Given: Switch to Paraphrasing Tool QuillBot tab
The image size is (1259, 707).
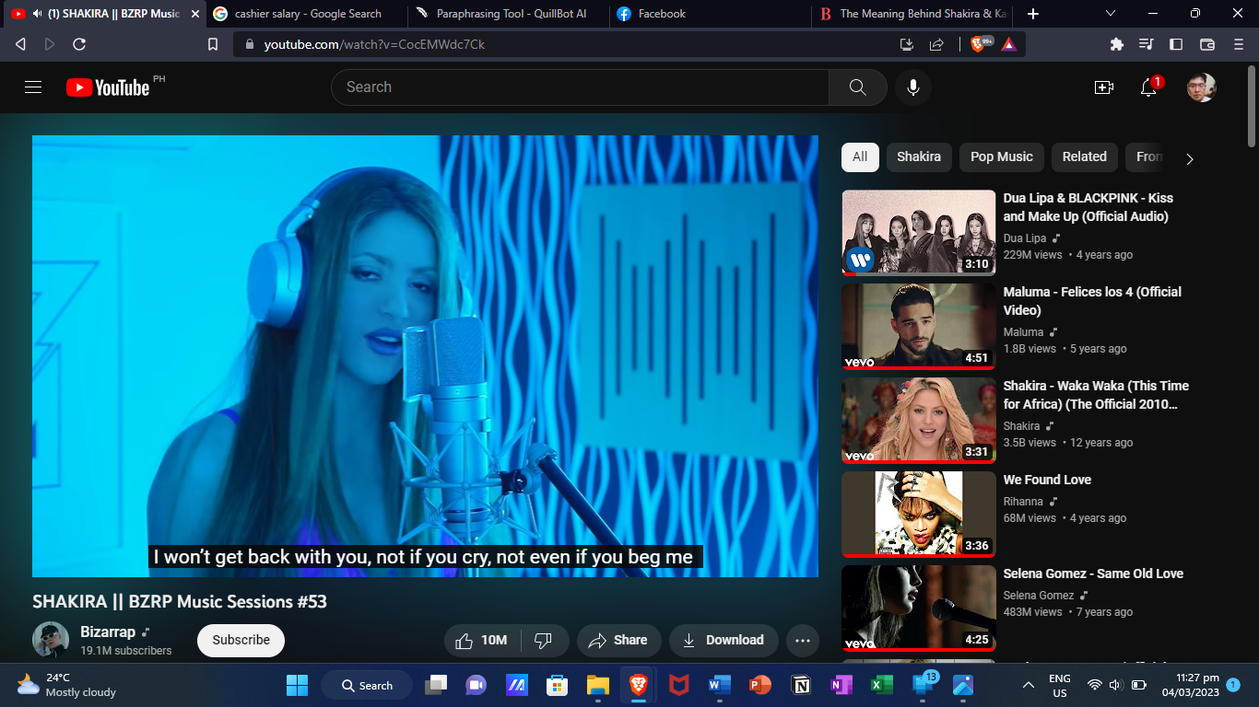Looking at the screenshot, I should click(x=508, y=14).
